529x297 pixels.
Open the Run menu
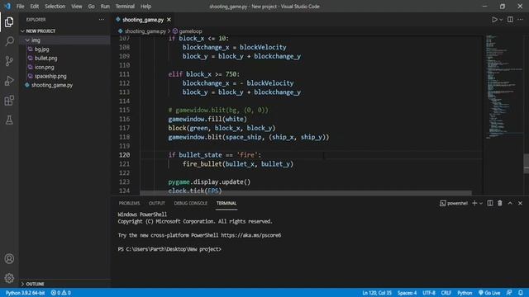[x=105, y=7]
